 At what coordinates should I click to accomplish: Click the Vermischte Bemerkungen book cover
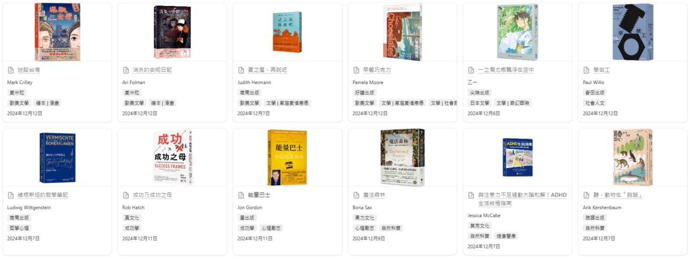(57, 157)
